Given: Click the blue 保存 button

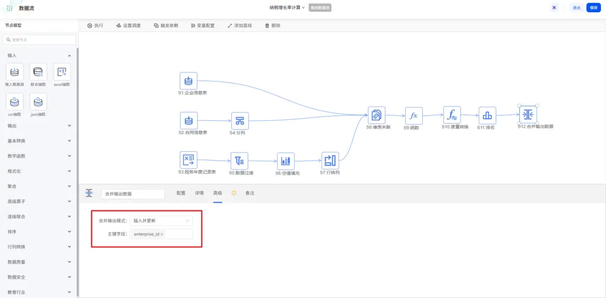Looking at the screenshot, I should (593, 8).
